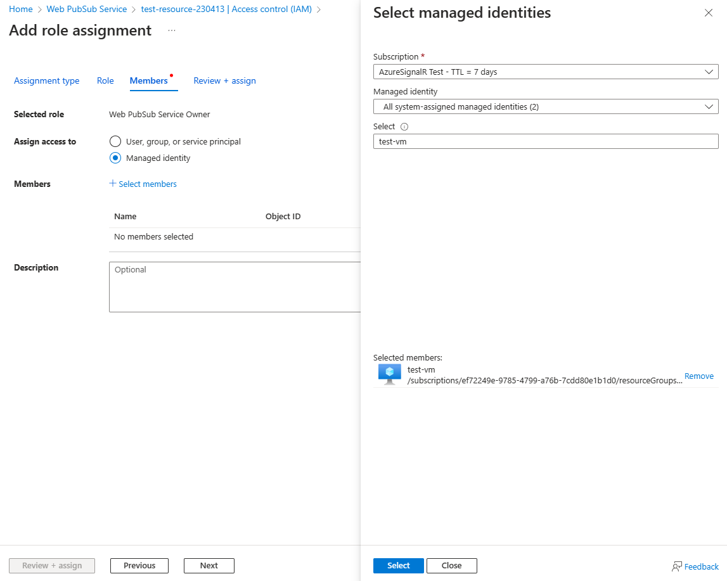The image size is (727, 581).
Task: Go to the Review + assign tab
Action: [224, 81]
